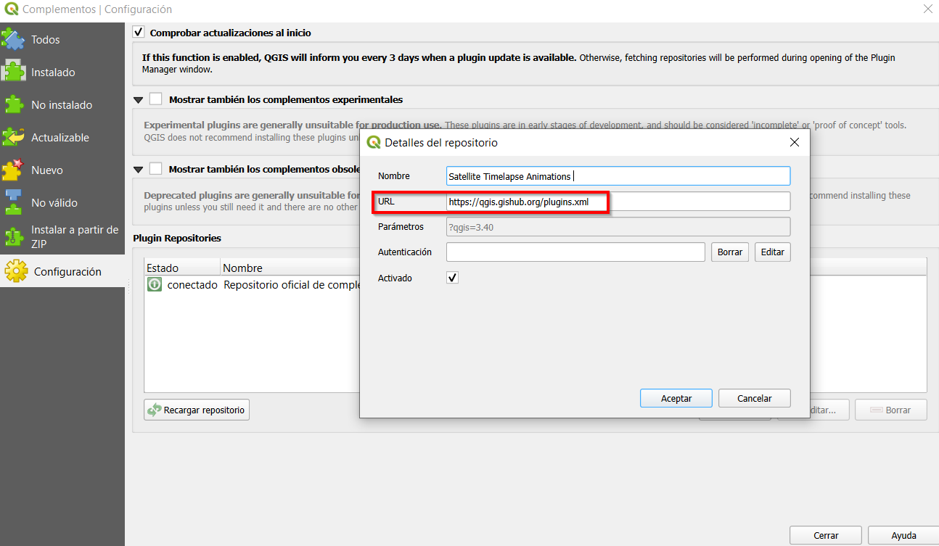Click the Recargar repositorio button
Screen dimensions: 939x546
coord(197,410)
